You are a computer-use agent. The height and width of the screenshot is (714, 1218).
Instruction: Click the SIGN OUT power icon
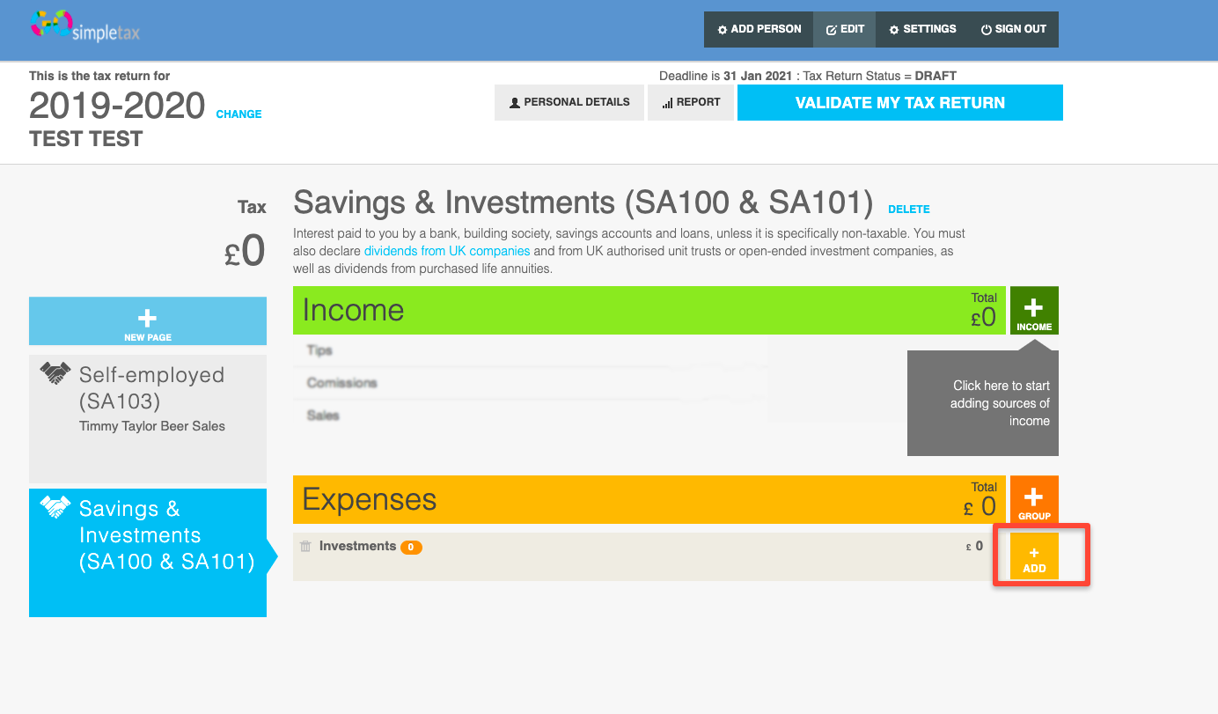(x=984, y=29)
